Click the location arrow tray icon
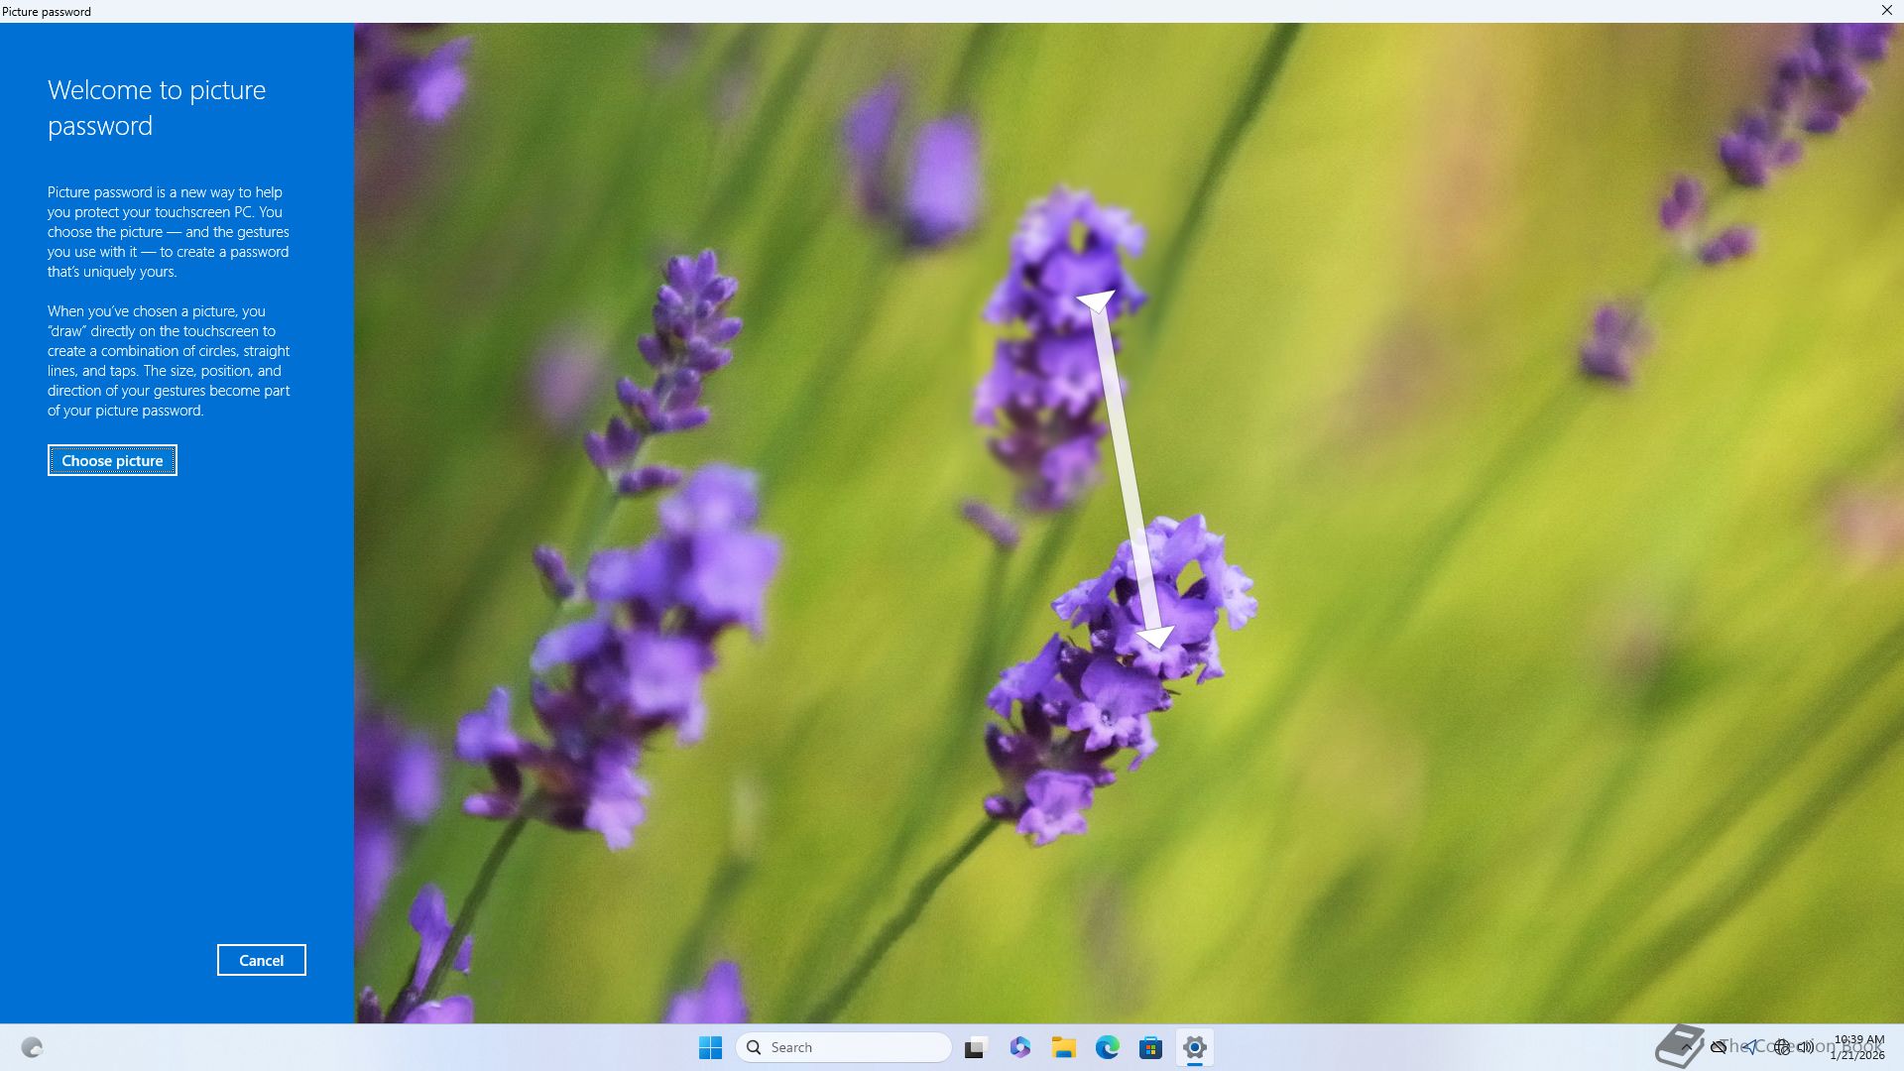 (1750, 1046)
